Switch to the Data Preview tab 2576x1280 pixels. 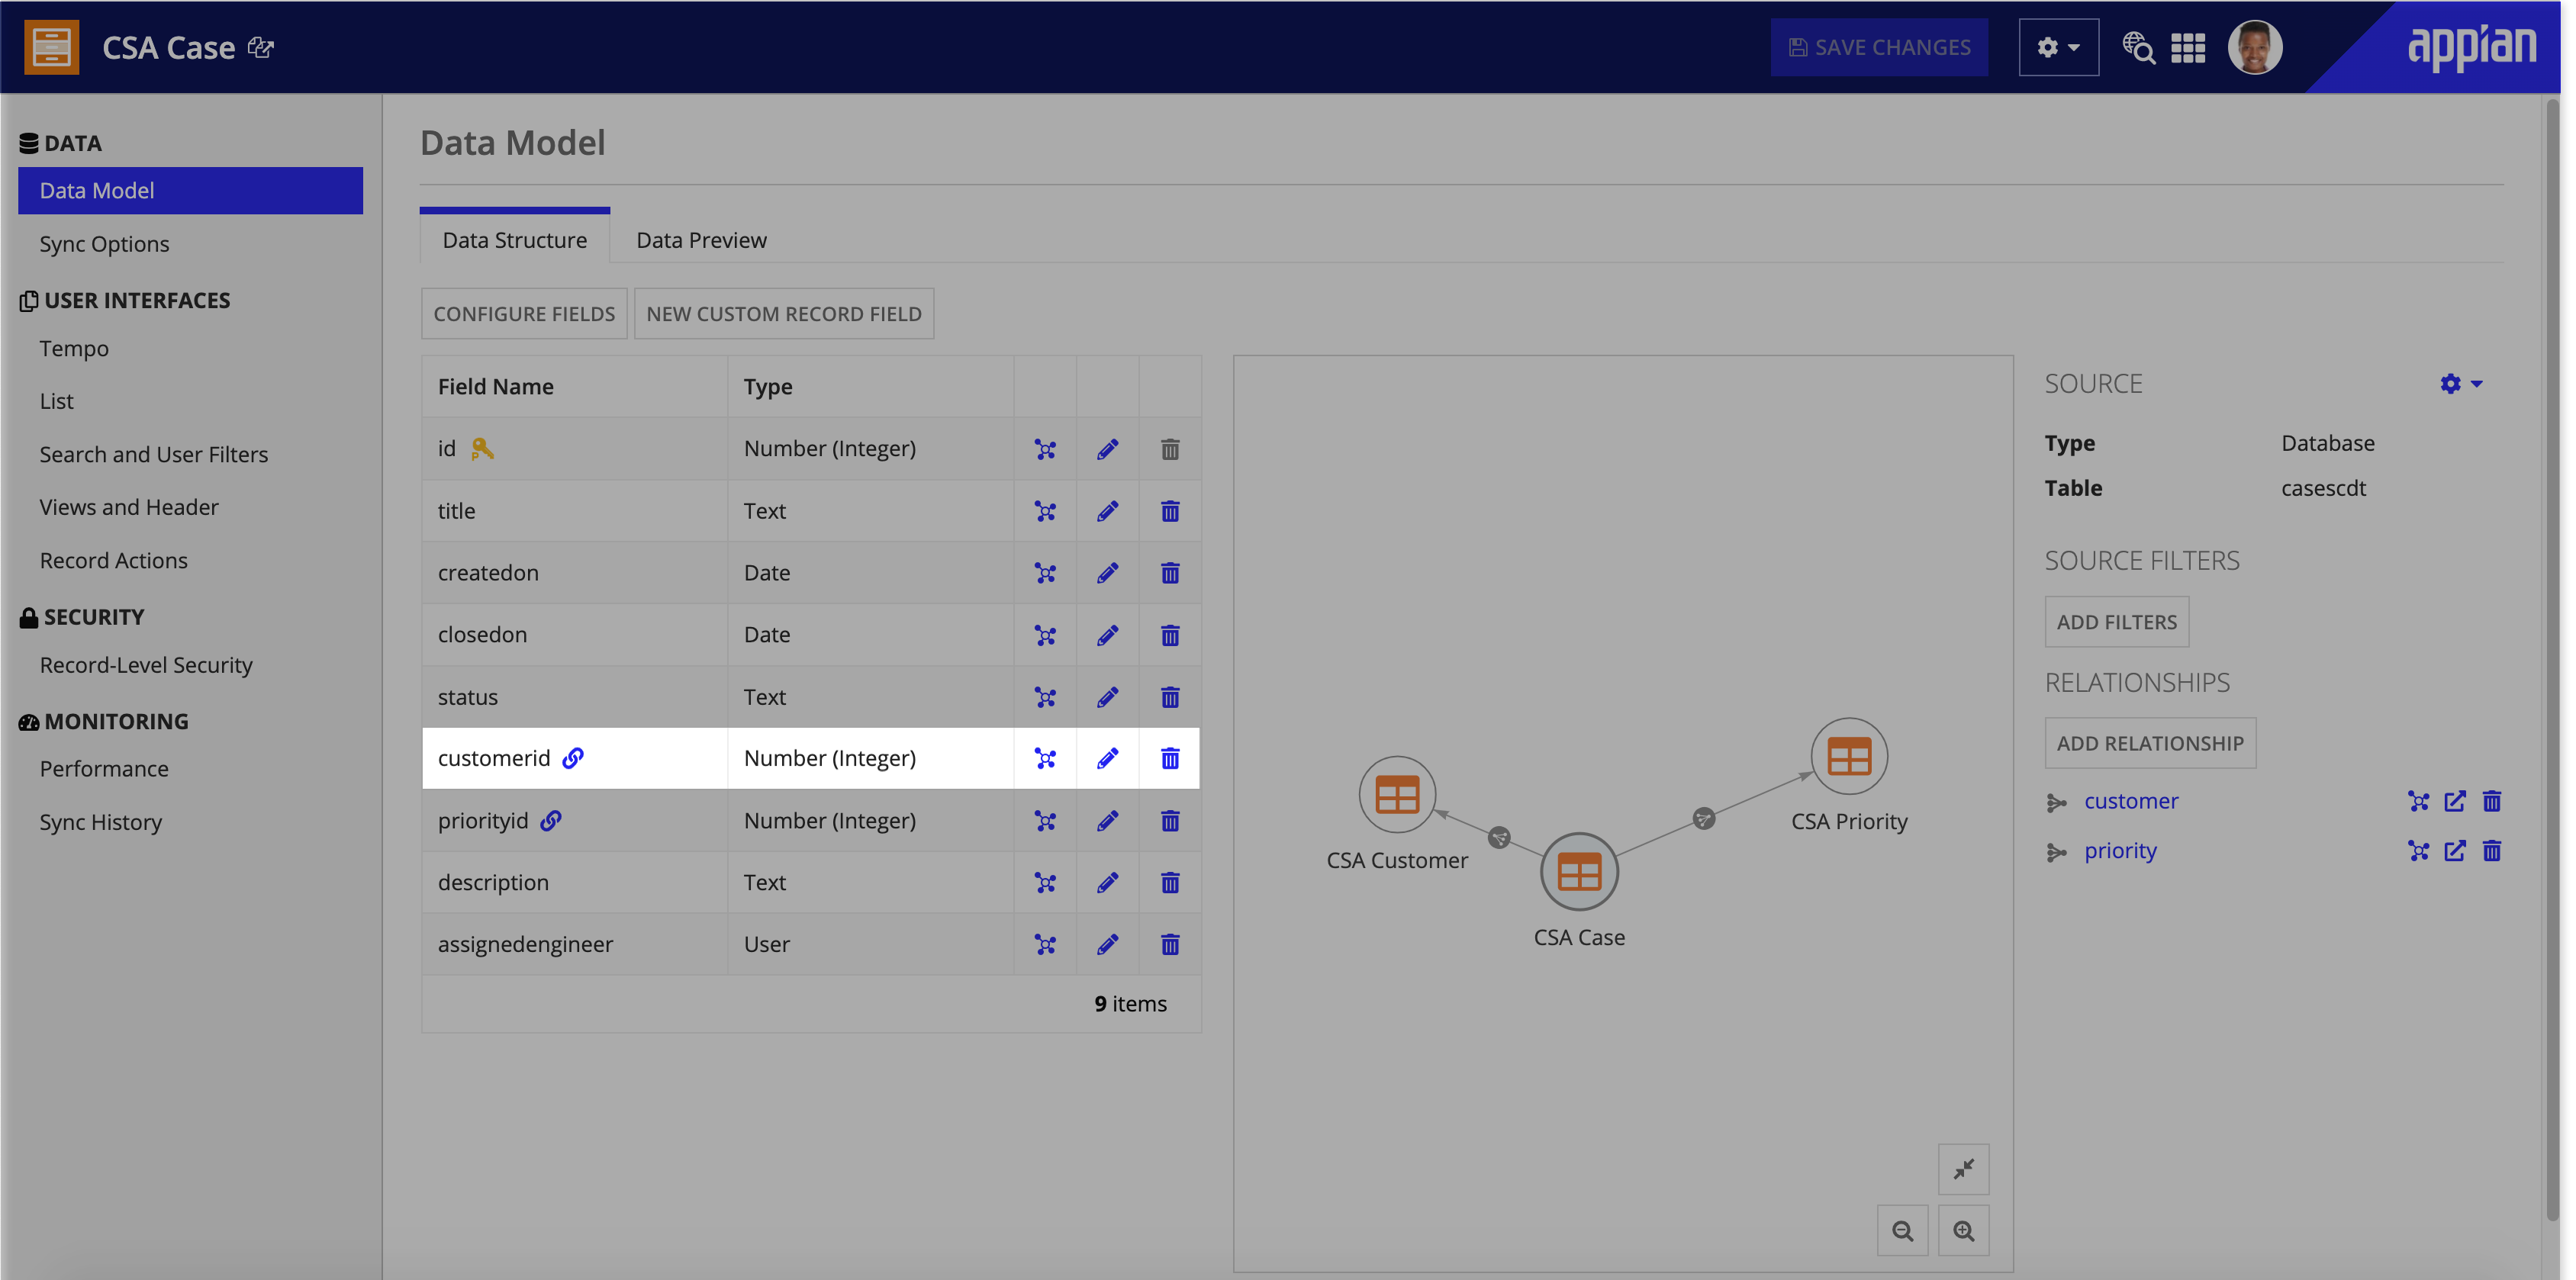point(701,240)
